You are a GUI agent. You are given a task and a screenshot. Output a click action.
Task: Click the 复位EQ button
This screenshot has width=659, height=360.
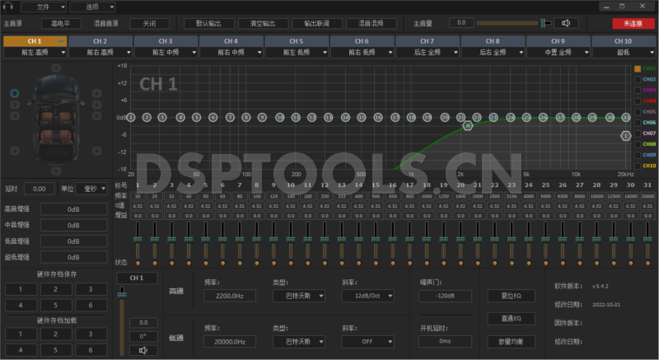[511, 295]
